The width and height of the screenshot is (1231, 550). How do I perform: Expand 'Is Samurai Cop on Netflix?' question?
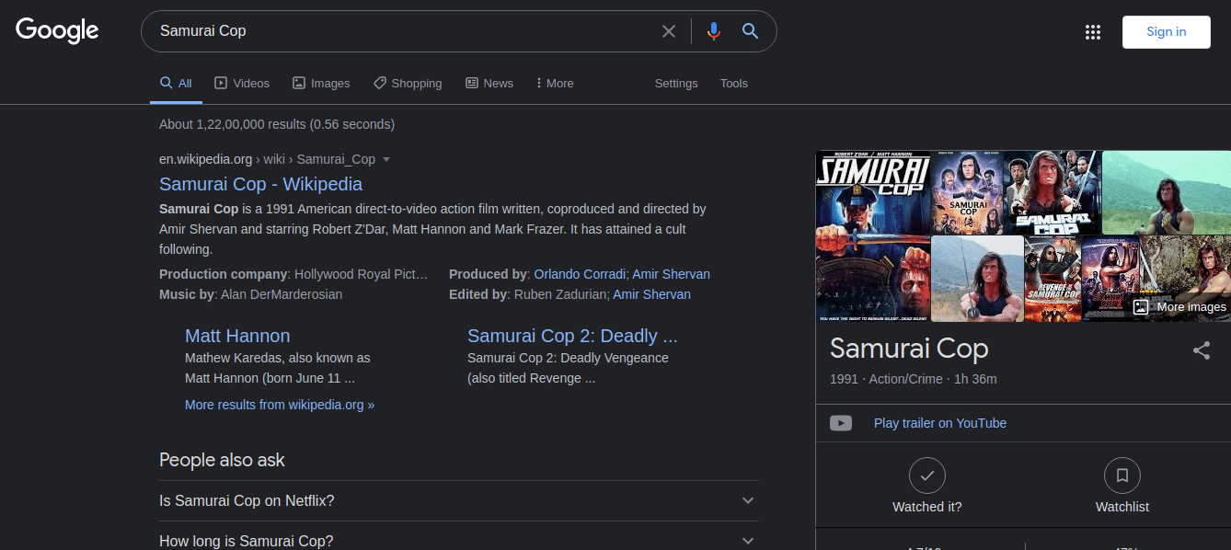coord(459,500)
